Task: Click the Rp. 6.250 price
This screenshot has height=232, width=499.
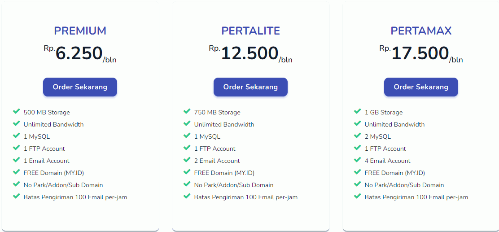Action: click(x=79, y=54)
